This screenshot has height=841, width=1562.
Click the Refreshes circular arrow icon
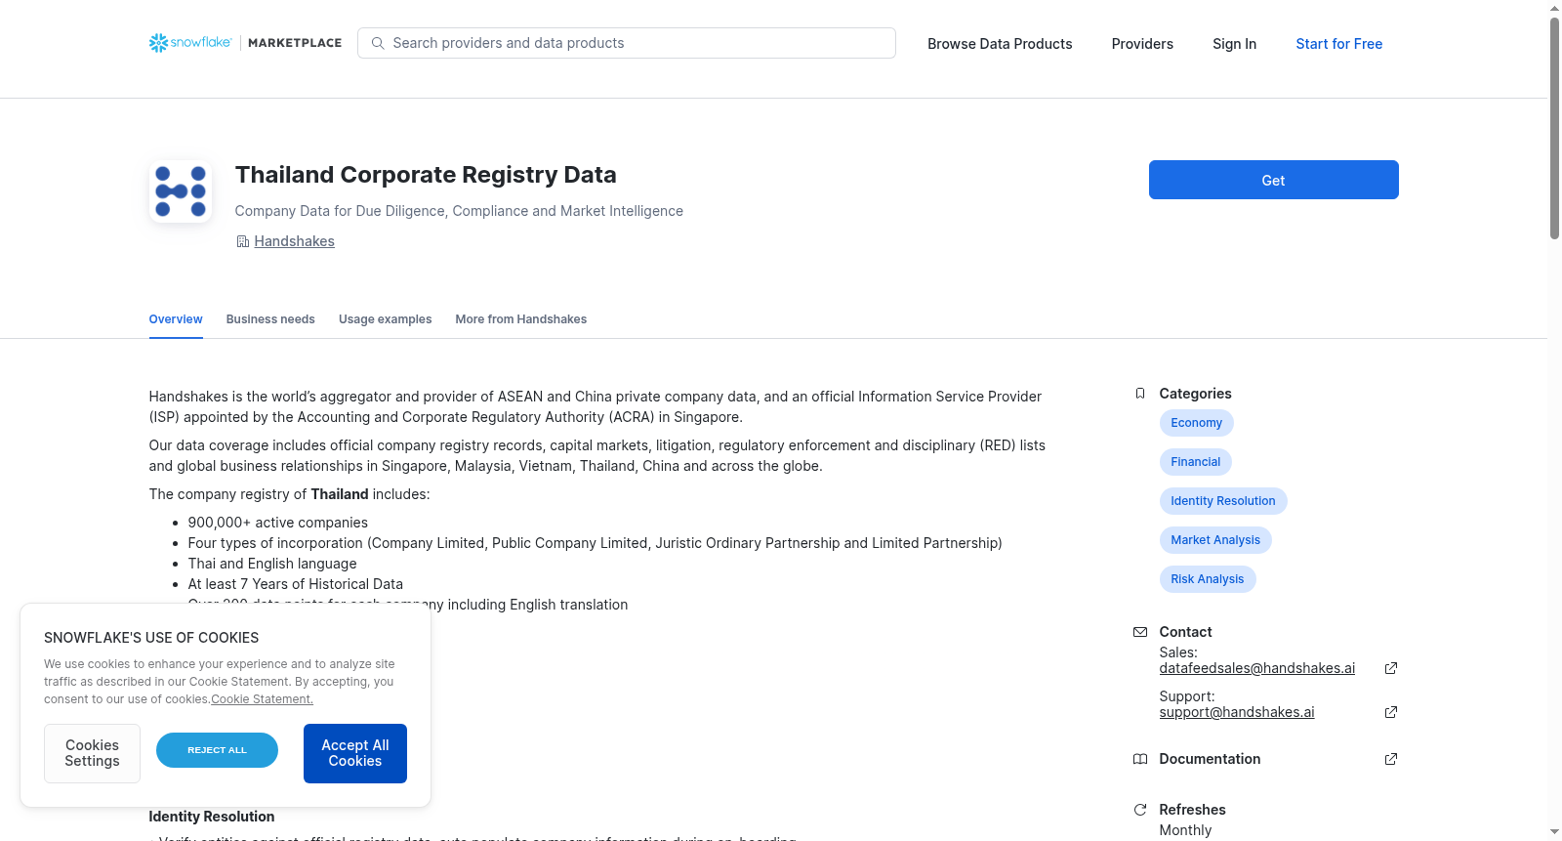pyautogui.click(x=1140, y=810)
